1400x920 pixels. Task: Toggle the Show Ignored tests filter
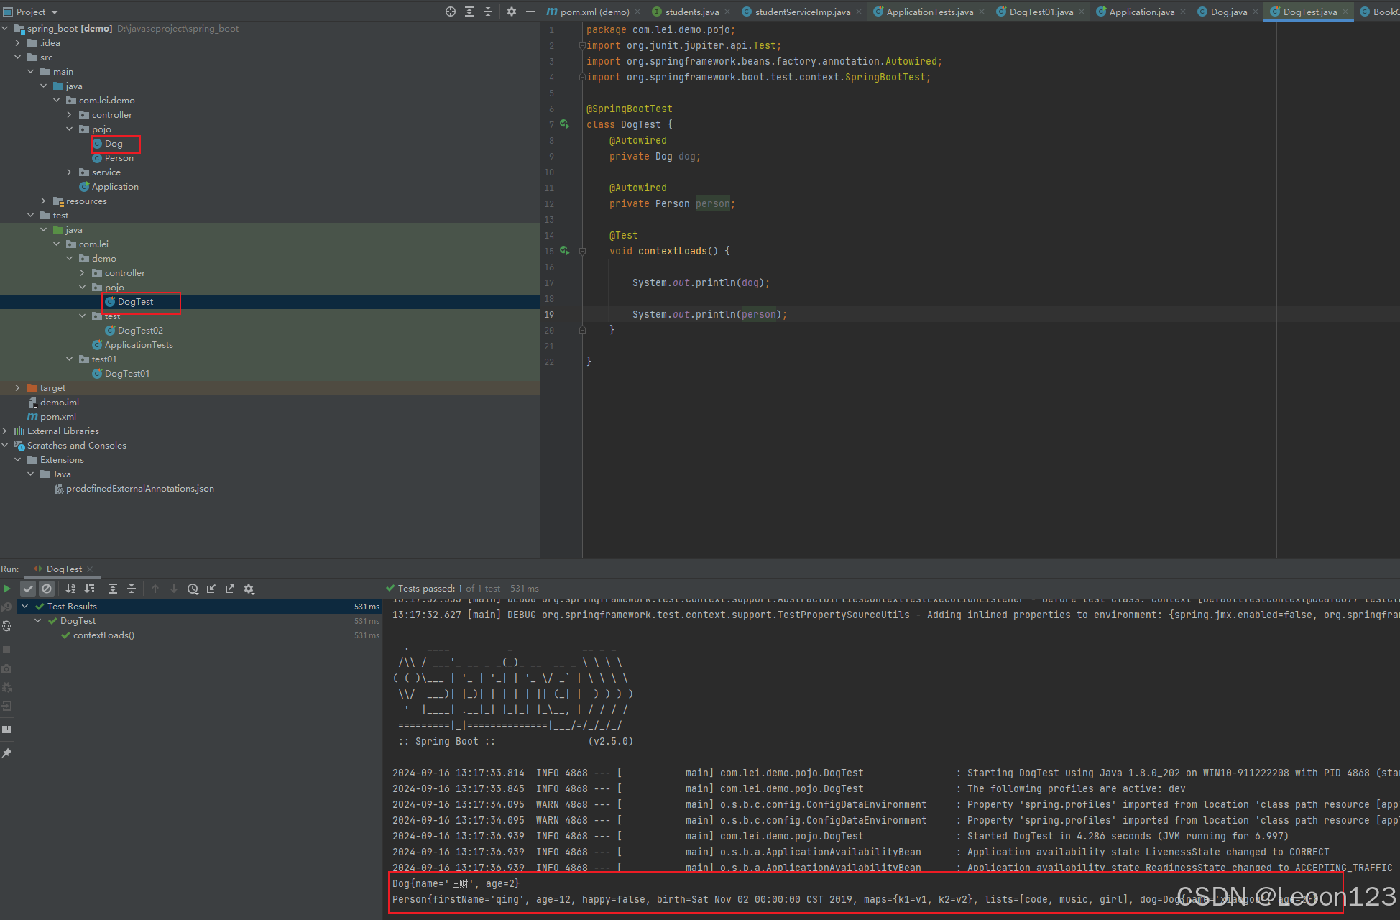click(x=47, y=589)
